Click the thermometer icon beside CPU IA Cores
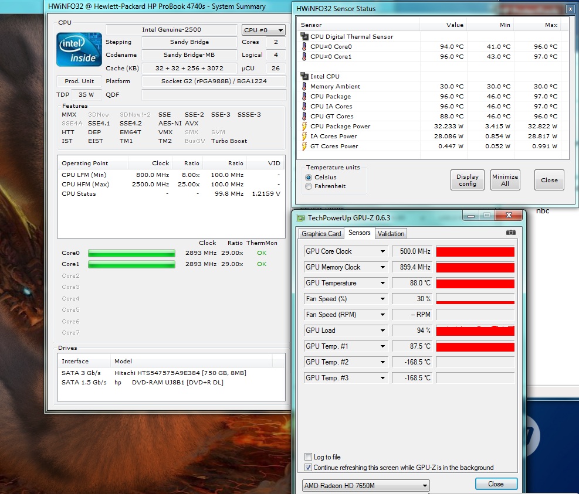Image resolution: width=579 pixels, height=494 pixels. coord(304,106)
